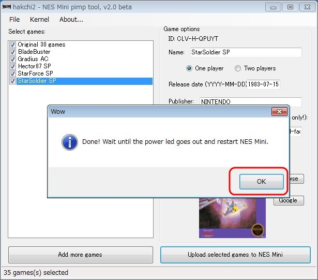Viewport: 318px width, 280px height.
Task: Close the hakchi2 main window
Action: coord(307,7)
